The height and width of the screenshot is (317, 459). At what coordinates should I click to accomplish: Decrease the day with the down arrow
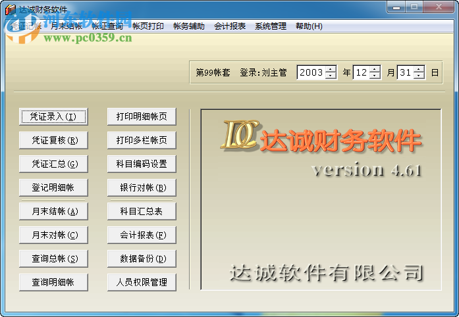click(419, 76)
